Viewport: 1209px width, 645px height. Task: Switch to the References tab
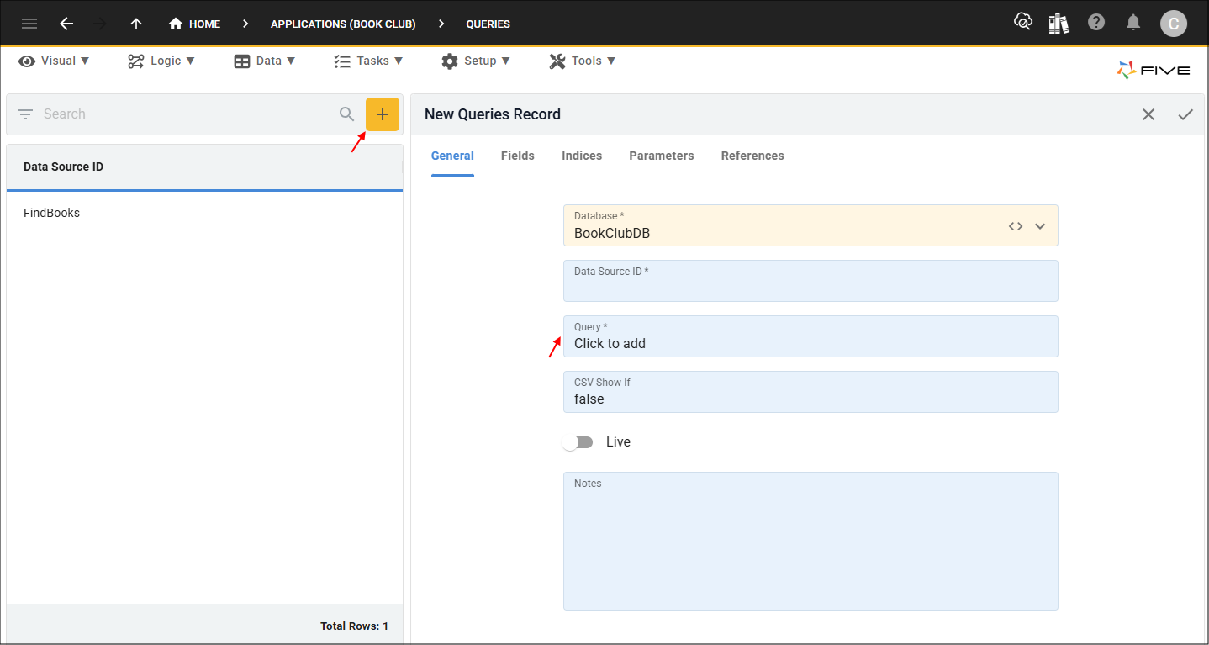[752, 156]
